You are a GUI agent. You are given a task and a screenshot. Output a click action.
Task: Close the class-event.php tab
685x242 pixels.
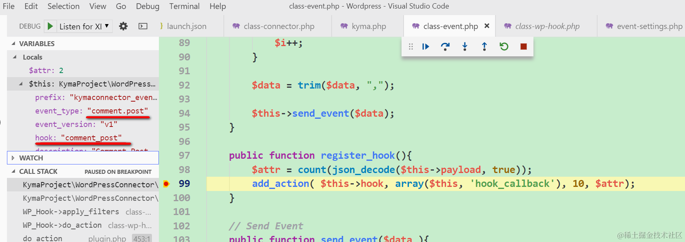(x=487, y=26)
